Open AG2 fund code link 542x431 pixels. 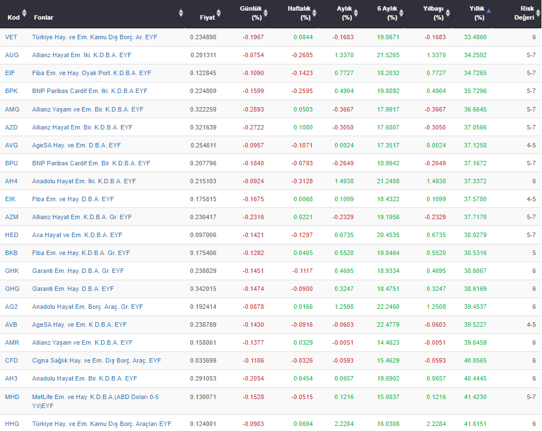11,307
